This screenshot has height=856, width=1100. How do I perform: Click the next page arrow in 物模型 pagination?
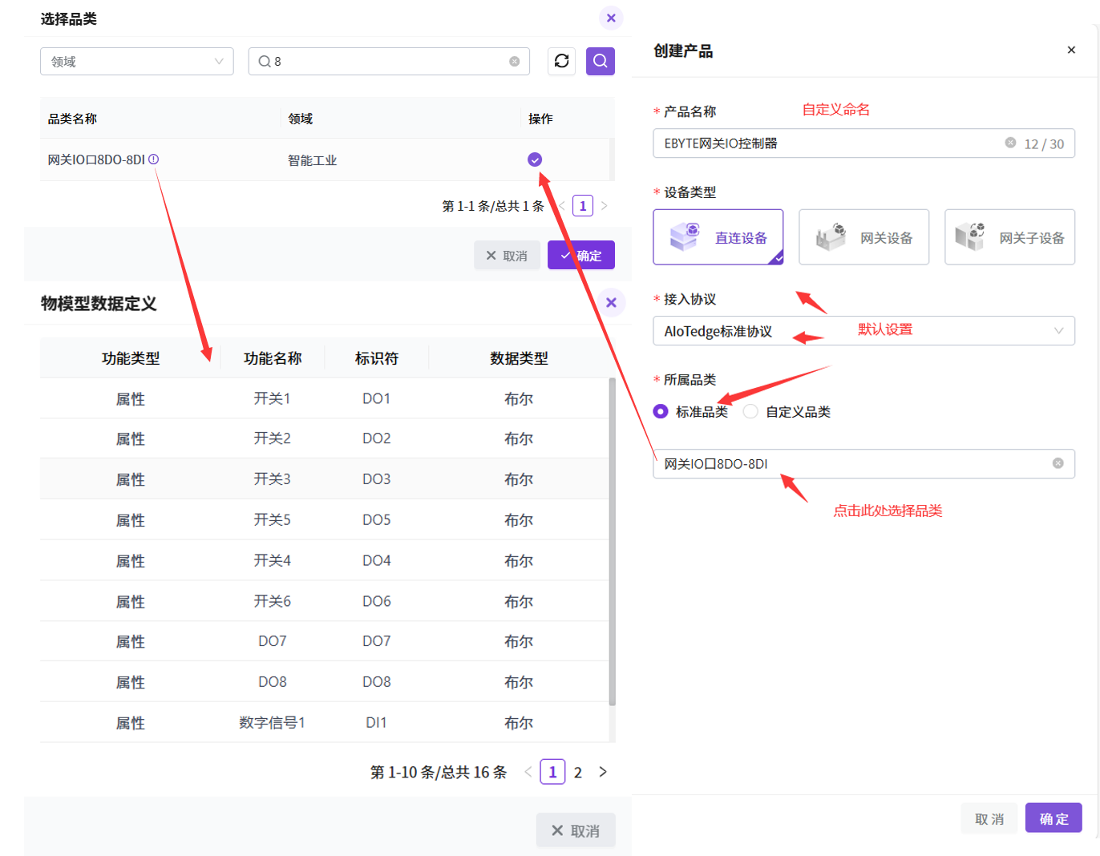pyautogui.click(x=603, y=772)
